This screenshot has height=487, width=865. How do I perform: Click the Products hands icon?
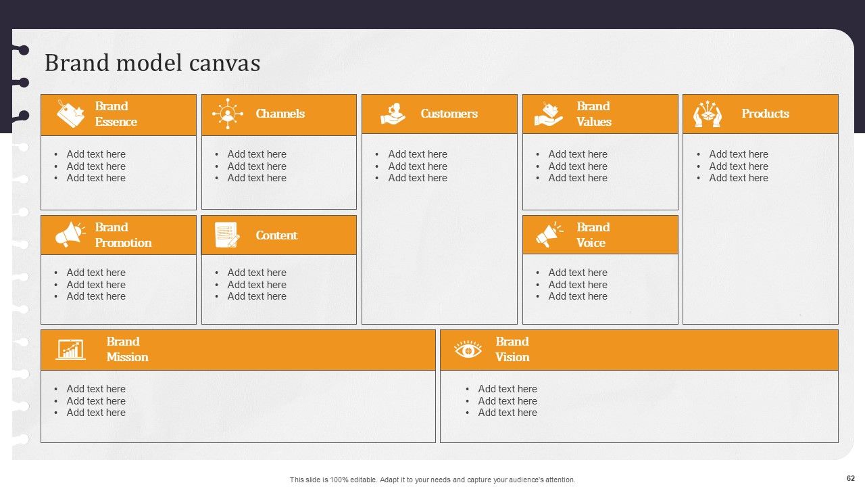point(708,114)
